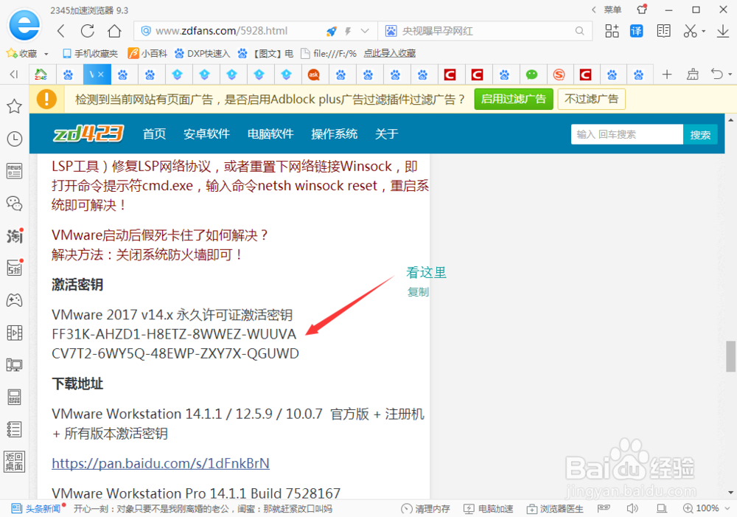
Task: Open the sidebar calculator icon
Action: (14, 398)
